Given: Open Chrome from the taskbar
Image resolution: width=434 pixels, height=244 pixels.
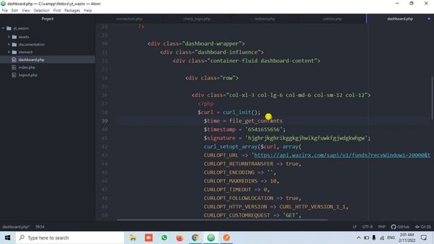Looking at the screenshot, I should pyautogui.click(x=195, y=238).
